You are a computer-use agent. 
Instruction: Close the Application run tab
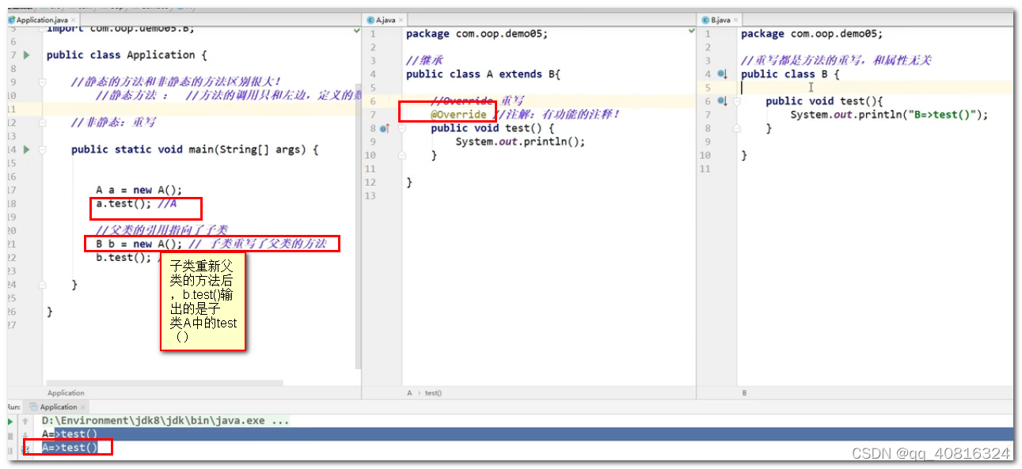pyautogui.click(x=84, y=407)
